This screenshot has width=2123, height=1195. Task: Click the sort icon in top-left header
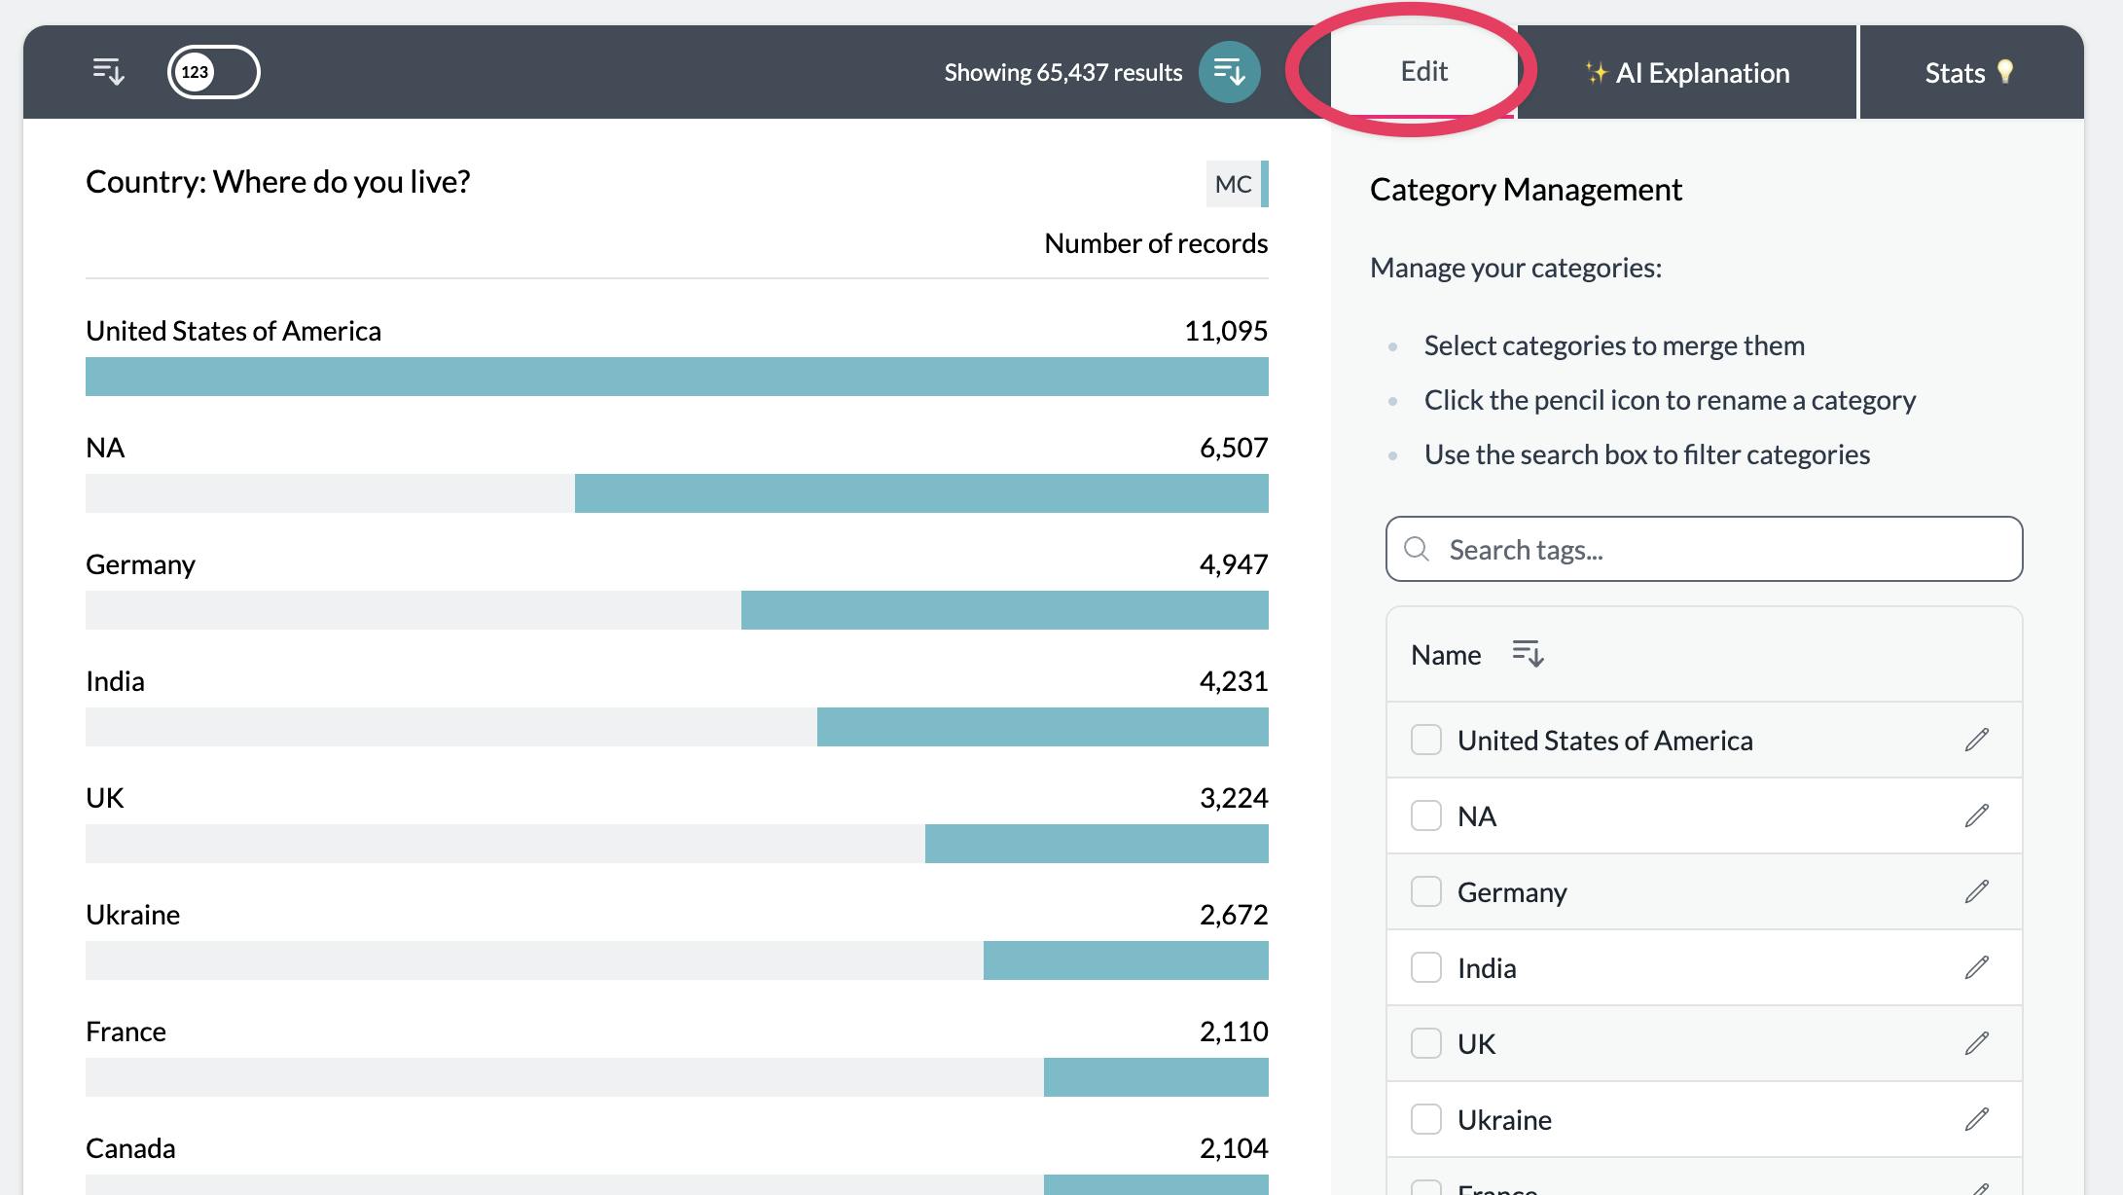[108, 72]
